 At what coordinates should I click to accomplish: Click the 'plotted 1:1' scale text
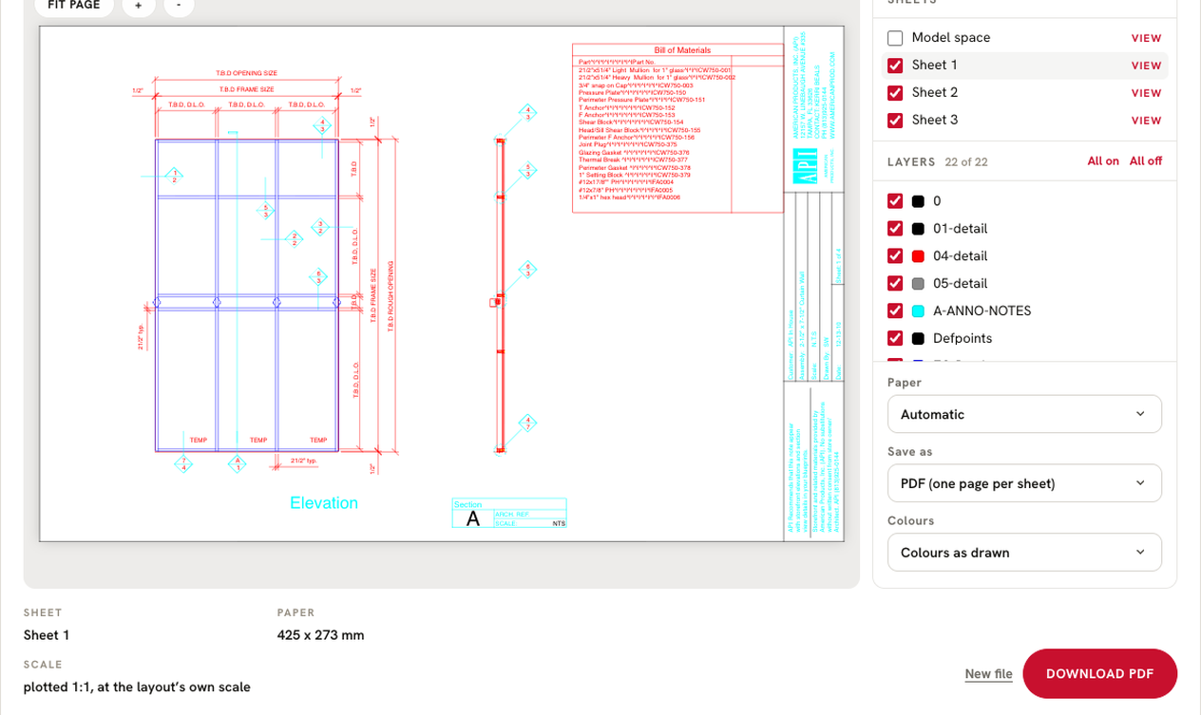(x=137, y=687)
